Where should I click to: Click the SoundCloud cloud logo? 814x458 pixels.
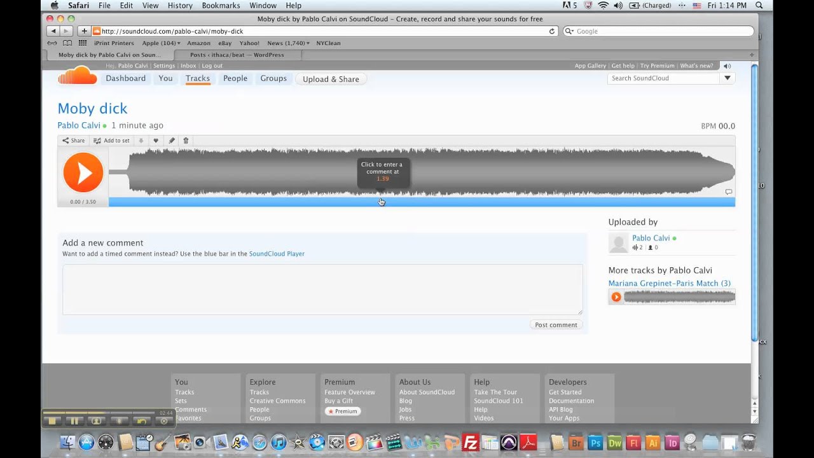tap(77, 75)
